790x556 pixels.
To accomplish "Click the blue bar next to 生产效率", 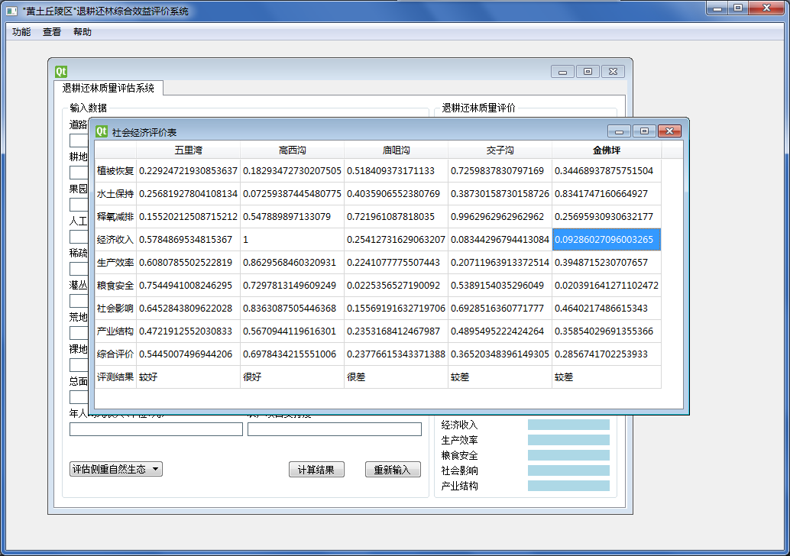I will (568, 440).
